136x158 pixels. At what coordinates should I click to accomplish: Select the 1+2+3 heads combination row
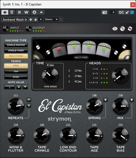pyautogui.click(x=99, y=82)
